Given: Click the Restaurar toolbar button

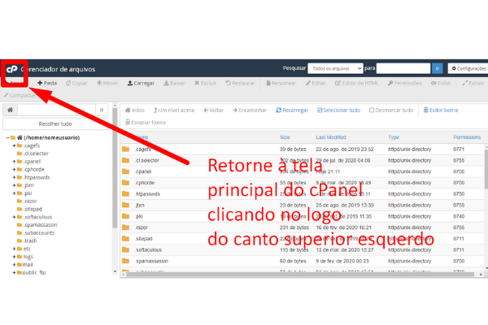Looking at the screenshot, I should (240, 83).
